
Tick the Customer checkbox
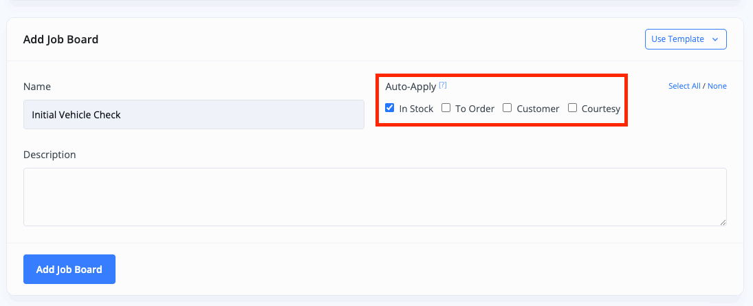pyautogui.click(x=507, y=108)
